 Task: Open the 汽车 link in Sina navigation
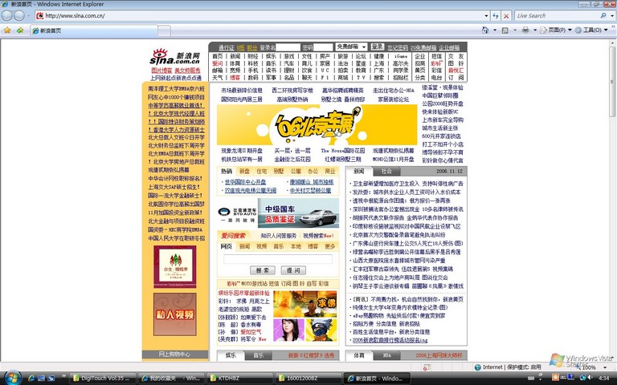(x=289, y=63)
